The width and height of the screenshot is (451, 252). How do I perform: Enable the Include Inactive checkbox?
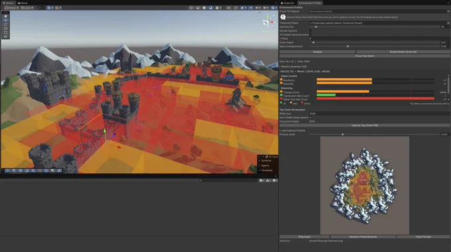(310, 30)
